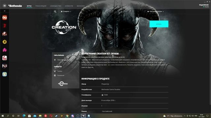
Task: Click the cyan Играть button
Action: (159, 24)
